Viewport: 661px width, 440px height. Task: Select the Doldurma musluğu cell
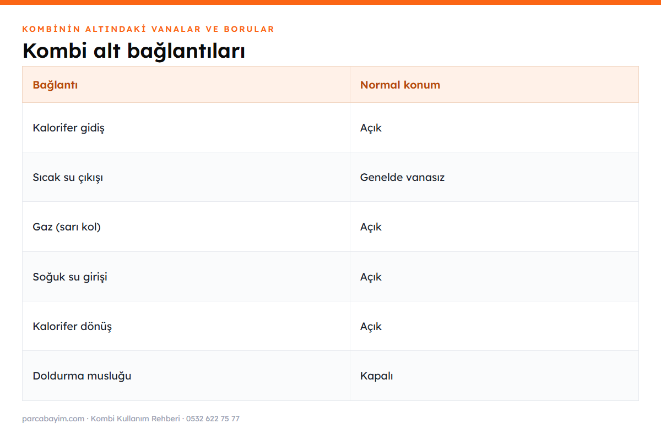[186, 376]
